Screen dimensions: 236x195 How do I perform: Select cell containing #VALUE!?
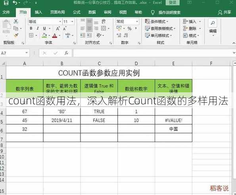click(x=174, y=120)
